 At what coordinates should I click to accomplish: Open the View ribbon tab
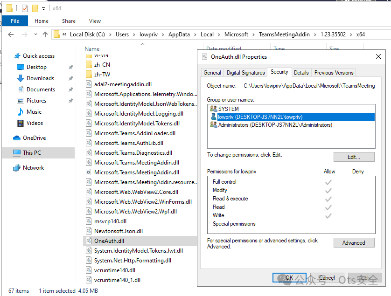[95, 21]
